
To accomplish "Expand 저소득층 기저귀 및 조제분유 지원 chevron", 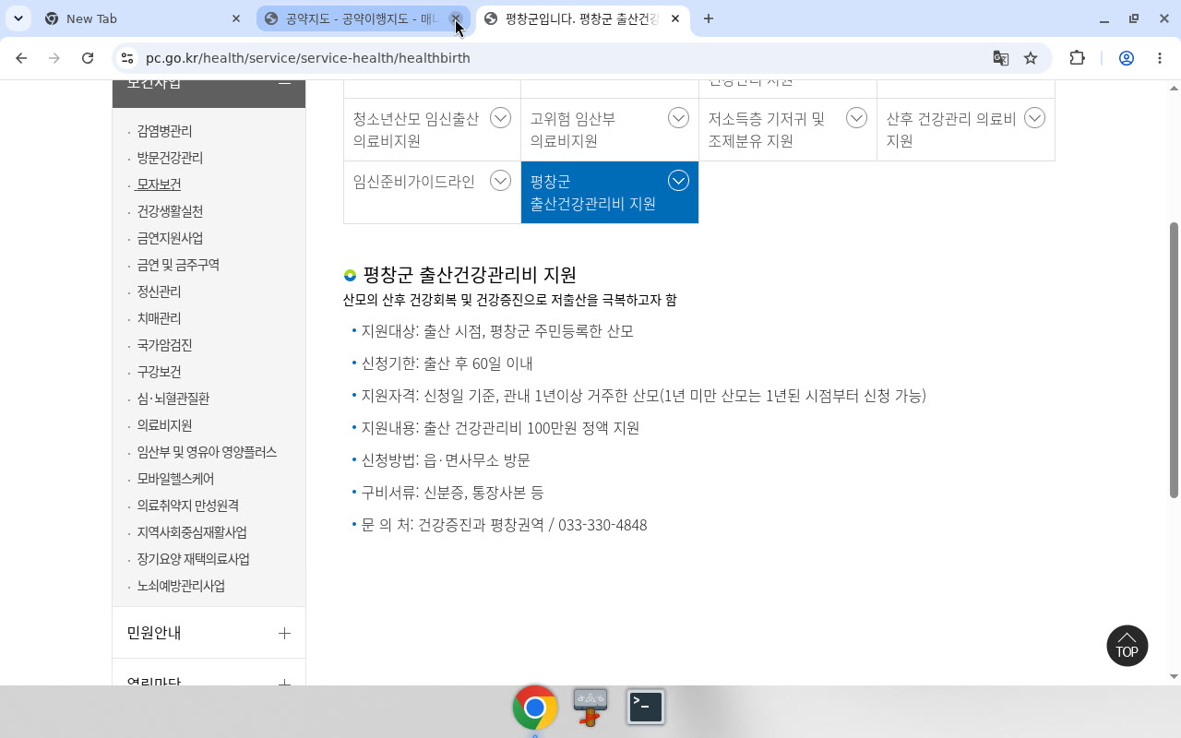I will [856, 118].
